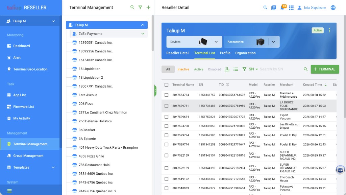Switch to the Profile tab

(225, 53)
